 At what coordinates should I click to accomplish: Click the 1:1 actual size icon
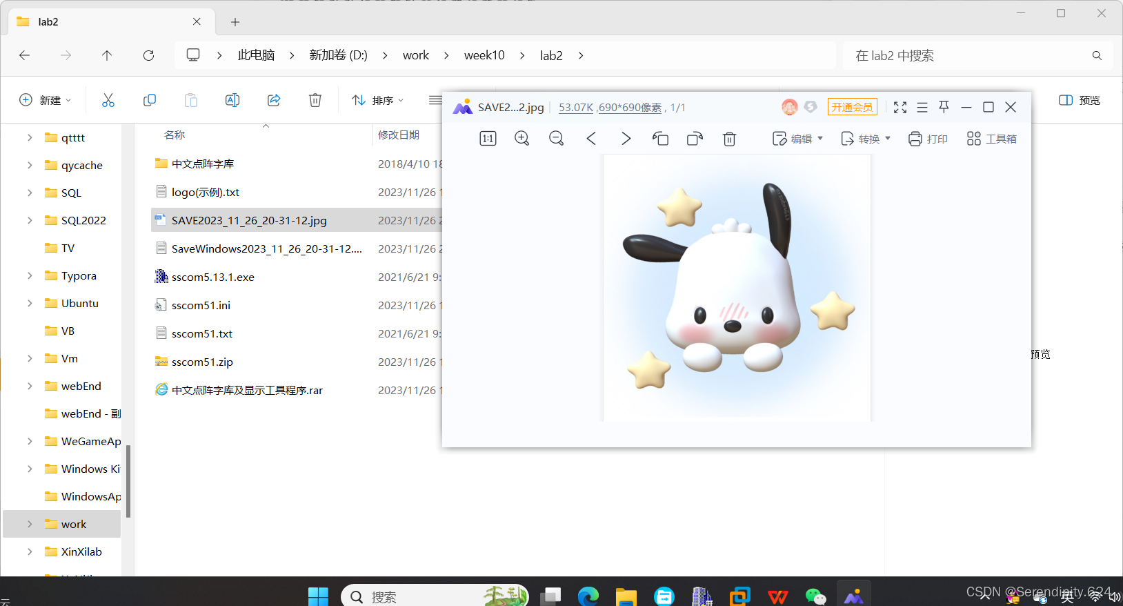point(488,139)
